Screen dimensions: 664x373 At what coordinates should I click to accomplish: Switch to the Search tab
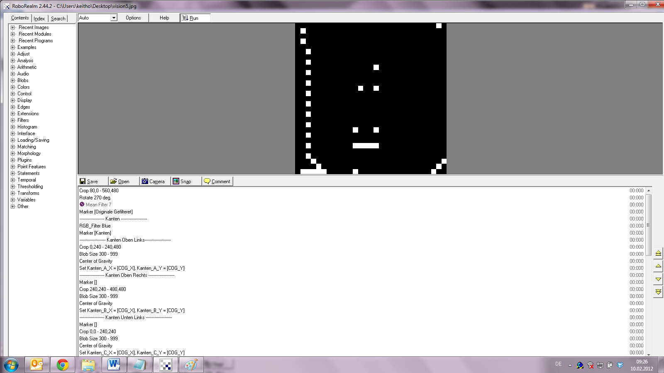click(58, 19)
